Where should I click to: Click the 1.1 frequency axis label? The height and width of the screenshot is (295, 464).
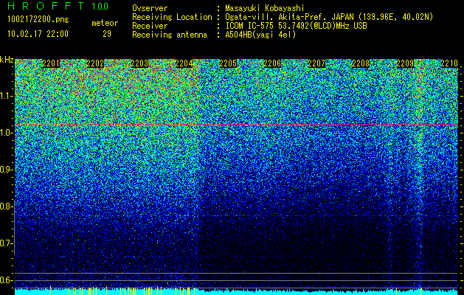pos(7,96)
